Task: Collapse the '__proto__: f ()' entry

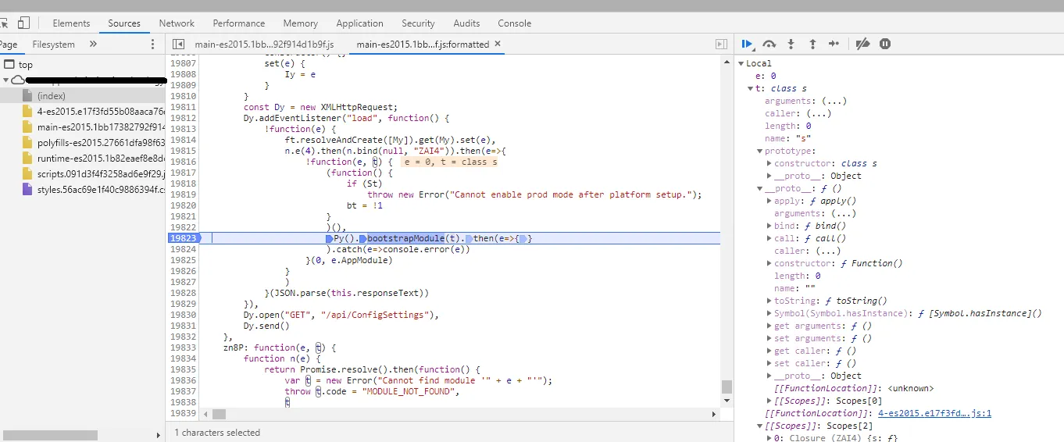Action: [x=759, y=188]
